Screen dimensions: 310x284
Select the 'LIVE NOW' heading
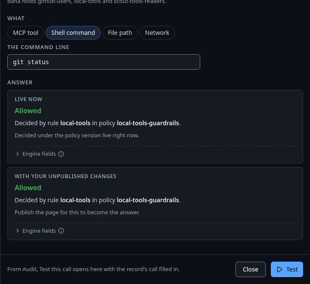coord(28,99)
